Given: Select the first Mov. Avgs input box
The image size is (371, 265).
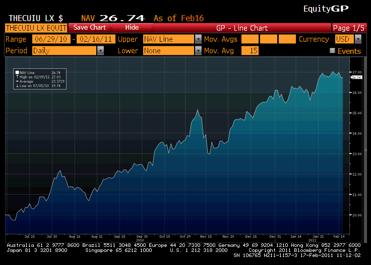Looking at the screenshot, I should tap(250, 39).
